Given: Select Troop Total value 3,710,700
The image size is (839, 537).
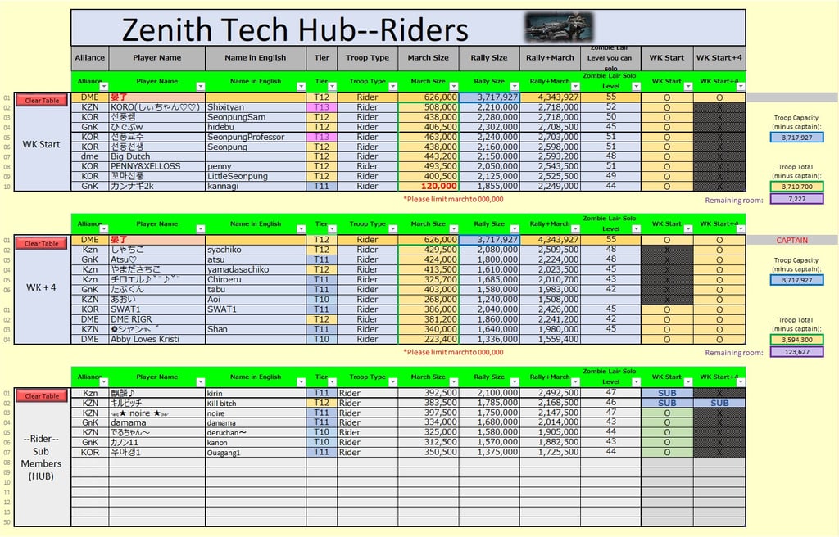Looking at the screenshot, I should 796,187.
